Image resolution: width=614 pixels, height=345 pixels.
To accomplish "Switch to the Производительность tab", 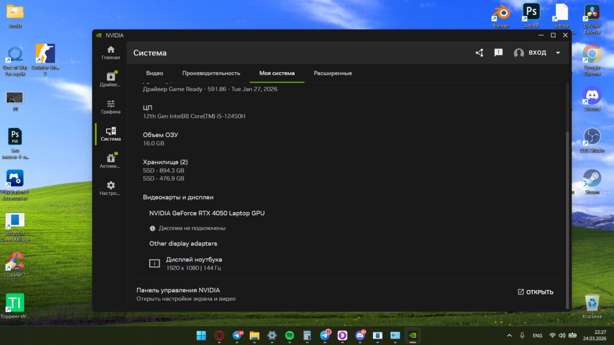I will 211,73.
